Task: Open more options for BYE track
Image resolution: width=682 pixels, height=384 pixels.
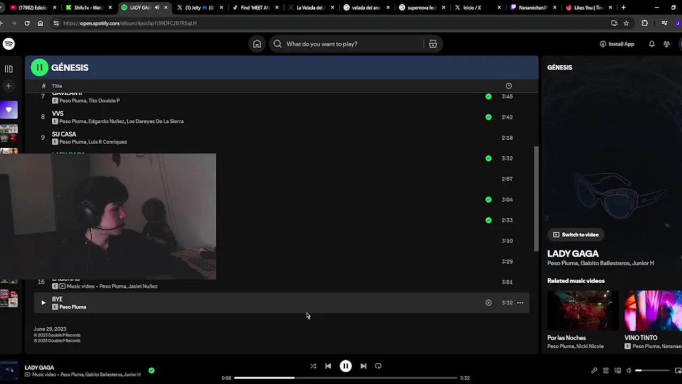Action: click(520, 302)
